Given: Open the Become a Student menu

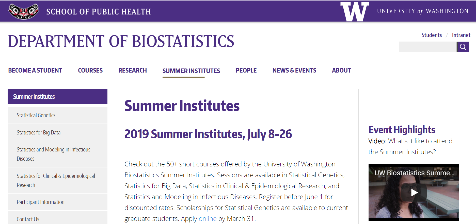Looking at the screenshot, I should click(35, 70).
